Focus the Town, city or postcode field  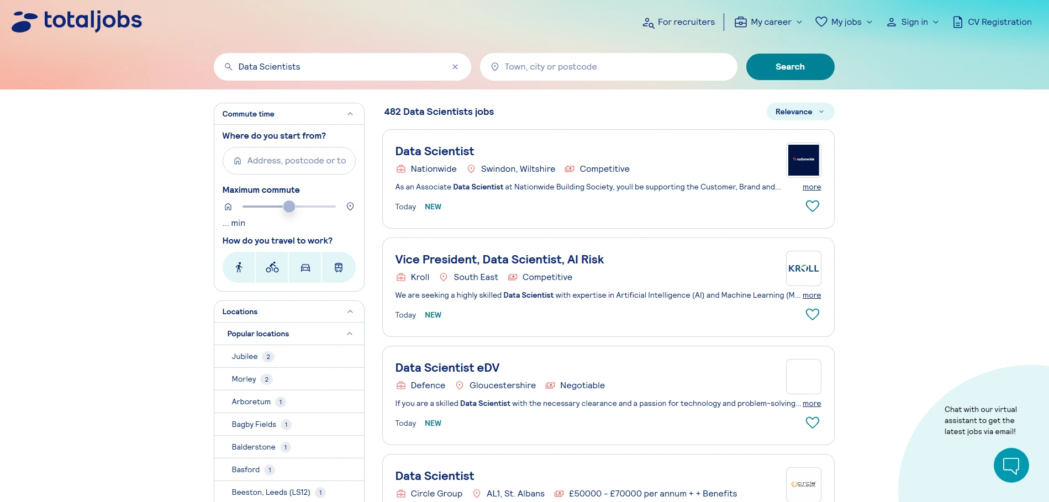608,67
